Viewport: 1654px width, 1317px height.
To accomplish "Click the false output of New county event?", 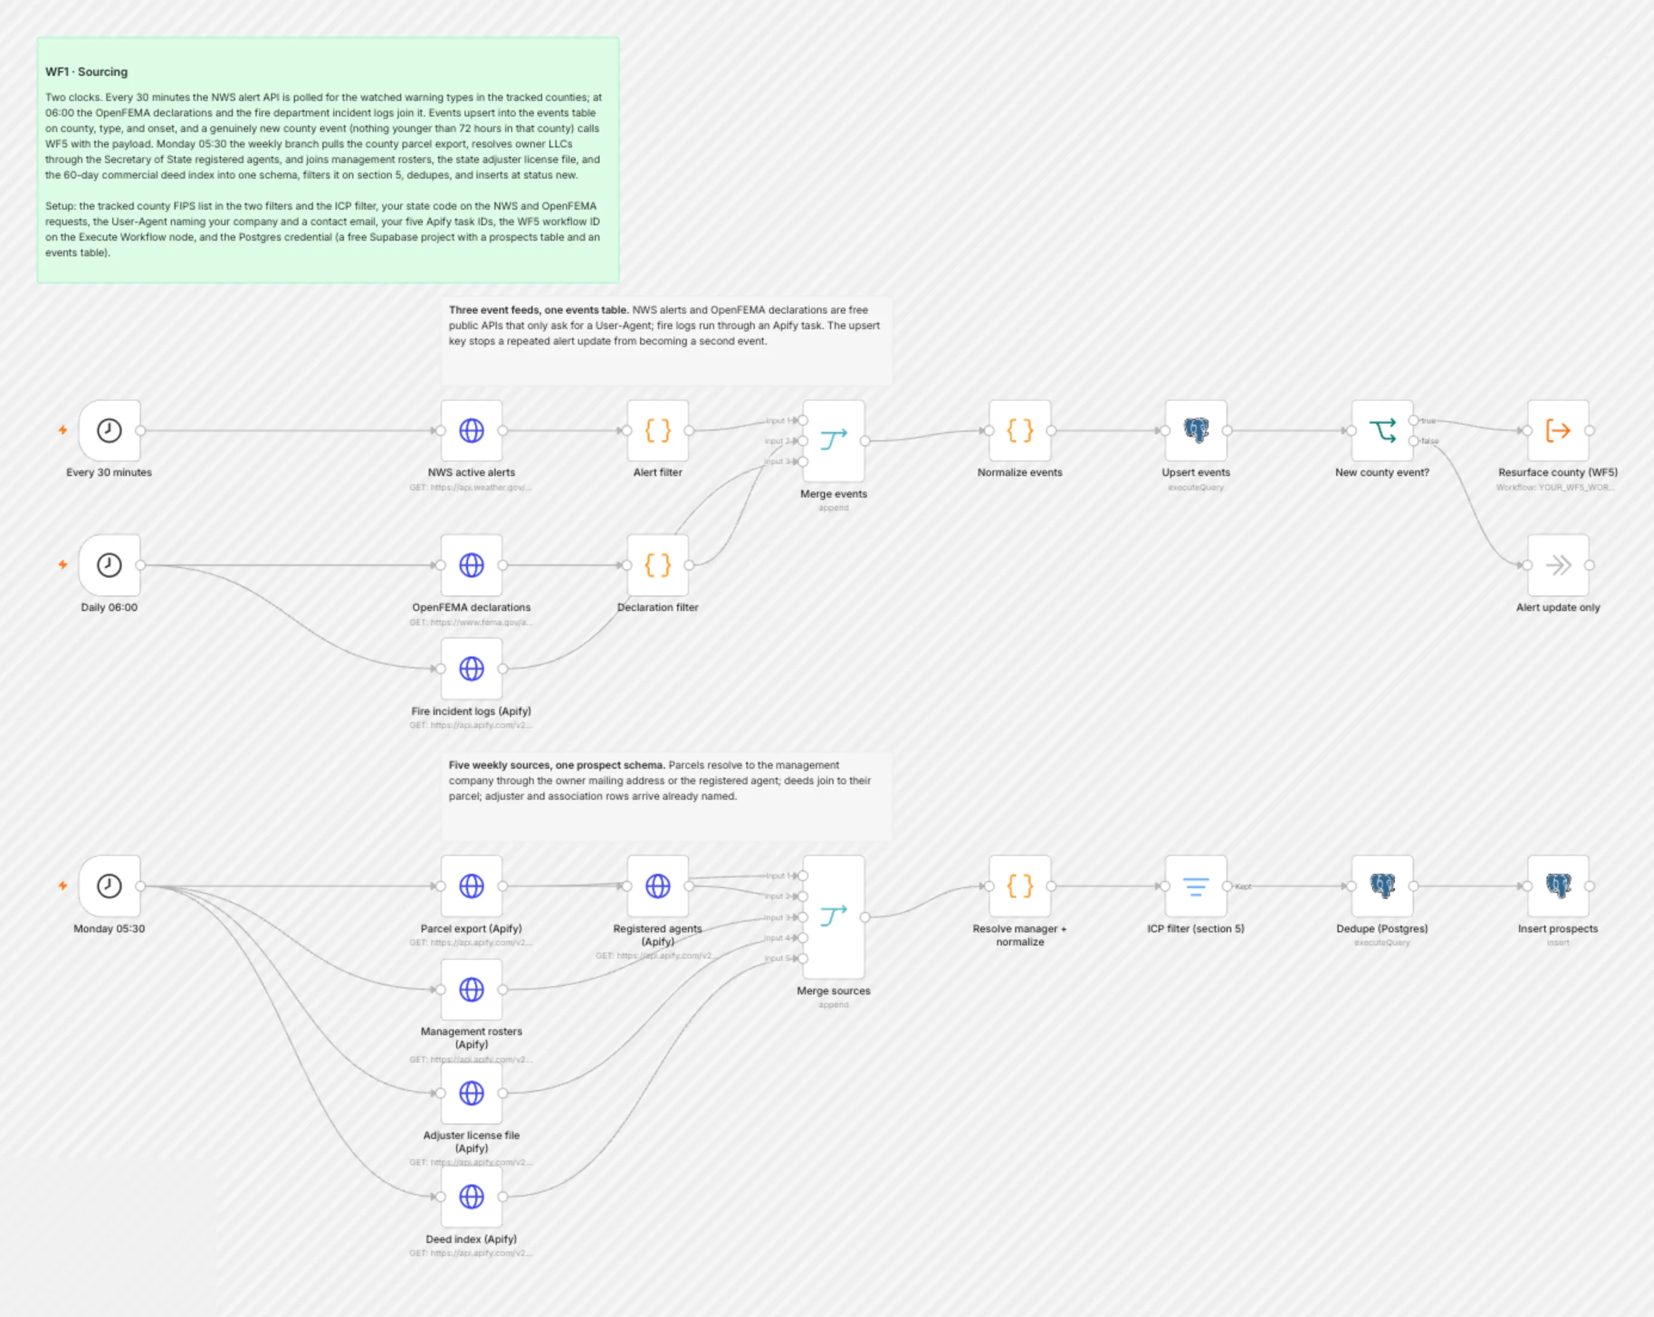I will [x=1413, y=441].
